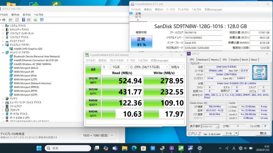
Task: Open Task View from the taskbar
Action: click(x=96, y=148)
